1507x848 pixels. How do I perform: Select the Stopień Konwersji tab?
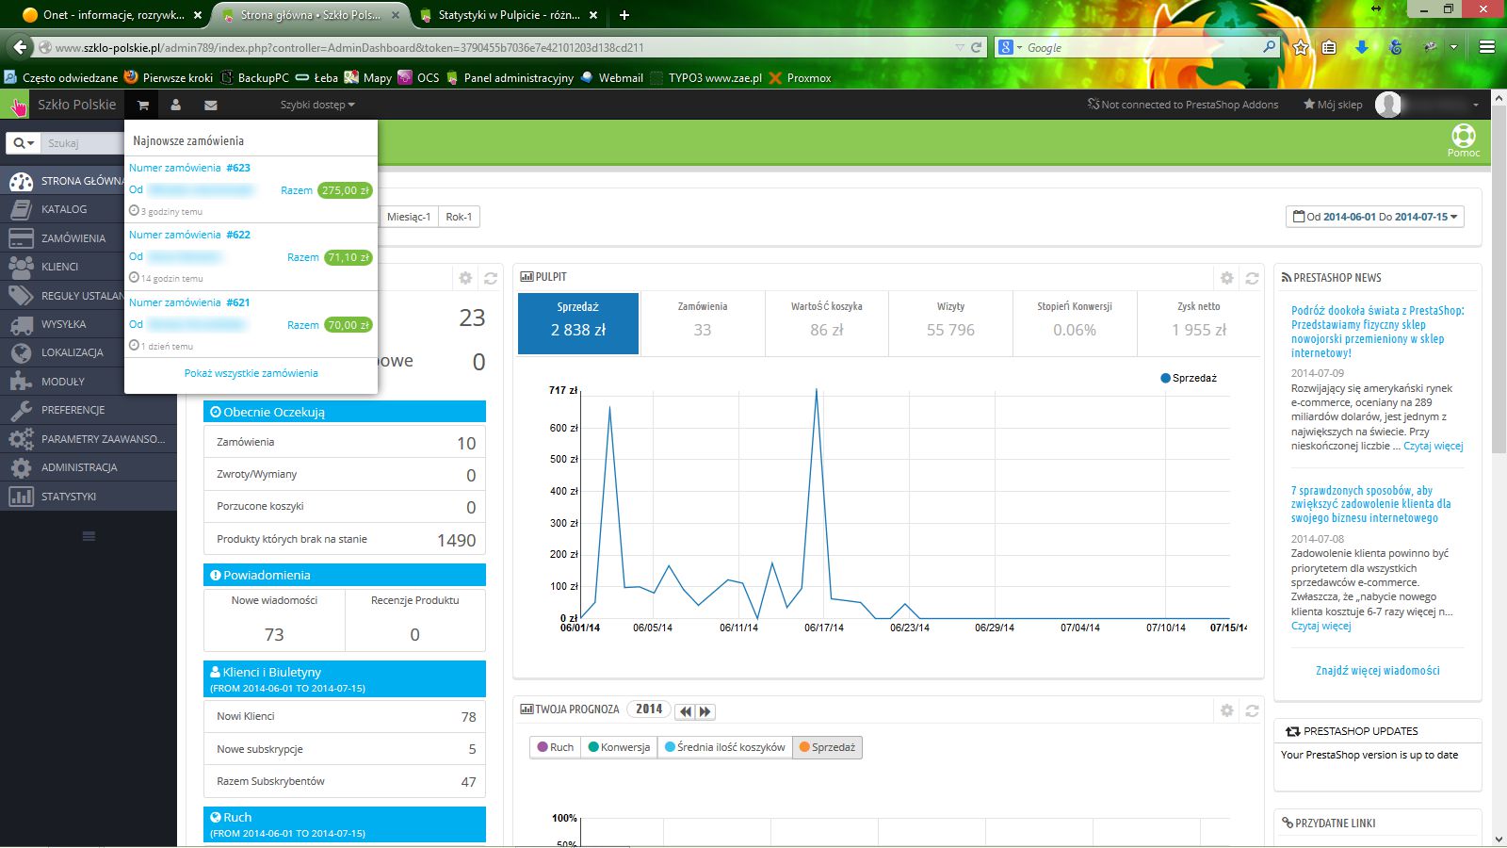pos(1075,323)
